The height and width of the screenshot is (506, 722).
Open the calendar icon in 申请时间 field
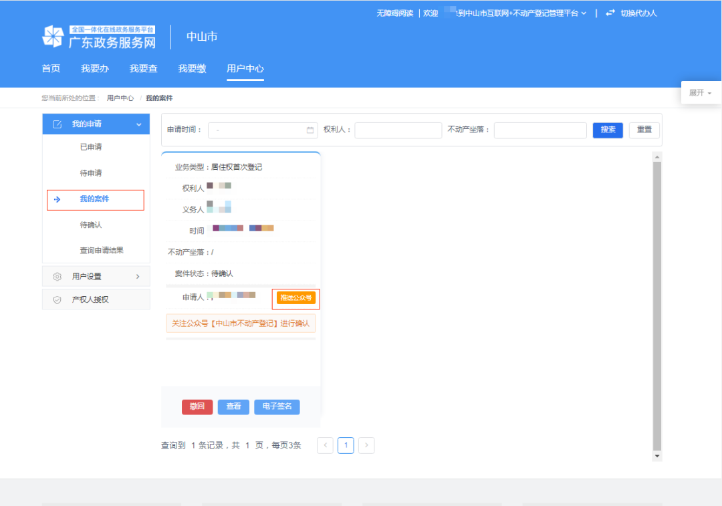tap(309, 130)
